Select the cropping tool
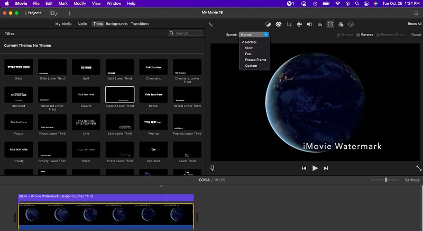 click(x=289, y=24)
